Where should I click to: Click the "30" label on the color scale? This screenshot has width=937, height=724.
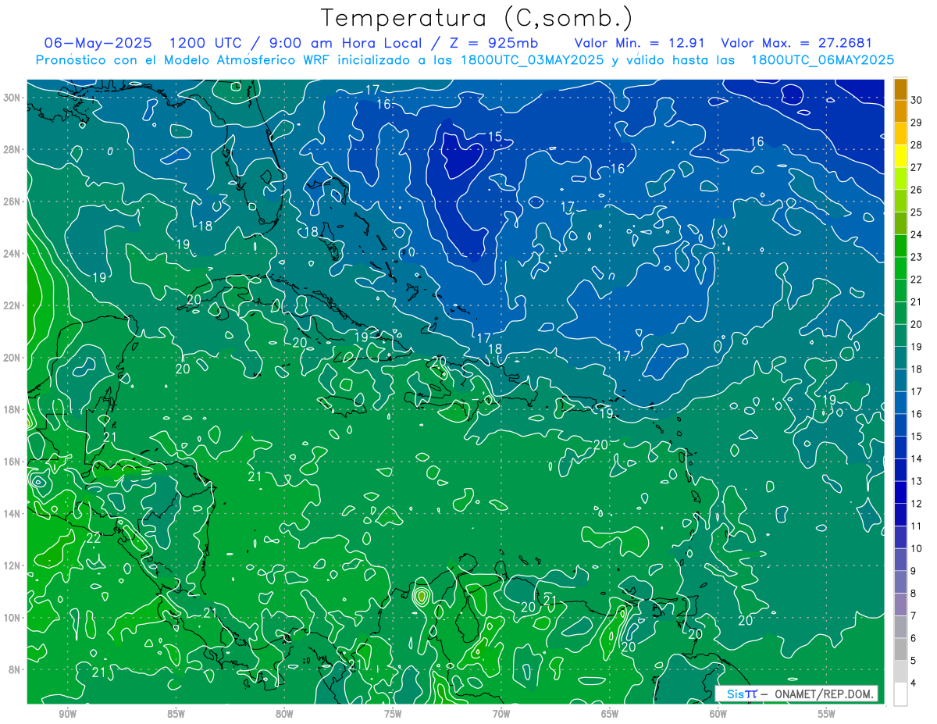coord(917,98)
